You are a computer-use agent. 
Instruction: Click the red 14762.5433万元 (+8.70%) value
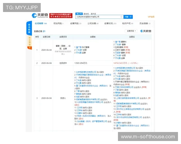click(126, 63)
